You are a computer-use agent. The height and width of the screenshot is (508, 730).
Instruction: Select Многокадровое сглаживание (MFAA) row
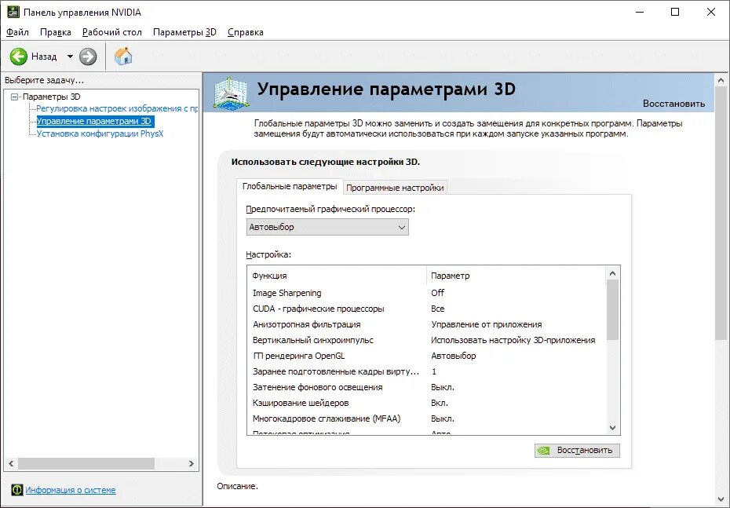[x=427, y=418]
